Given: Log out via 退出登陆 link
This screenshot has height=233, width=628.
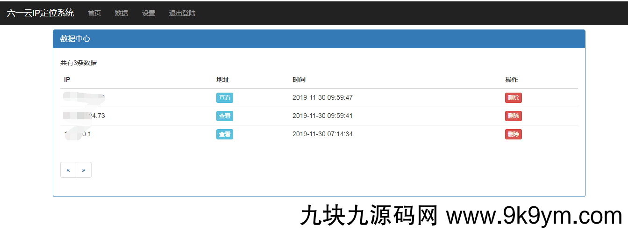Looking at the screenshot, I should (x=182, y=13).
